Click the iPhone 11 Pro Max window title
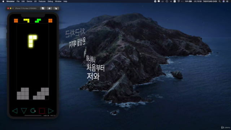The image size is (231, 130). [x=26, y=8]
